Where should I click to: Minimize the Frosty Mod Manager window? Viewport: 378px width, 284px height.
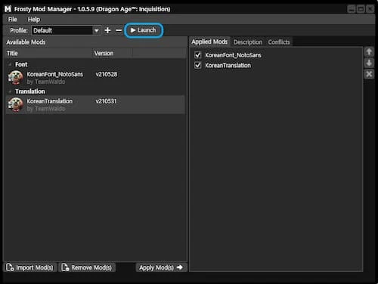(352, 9)
